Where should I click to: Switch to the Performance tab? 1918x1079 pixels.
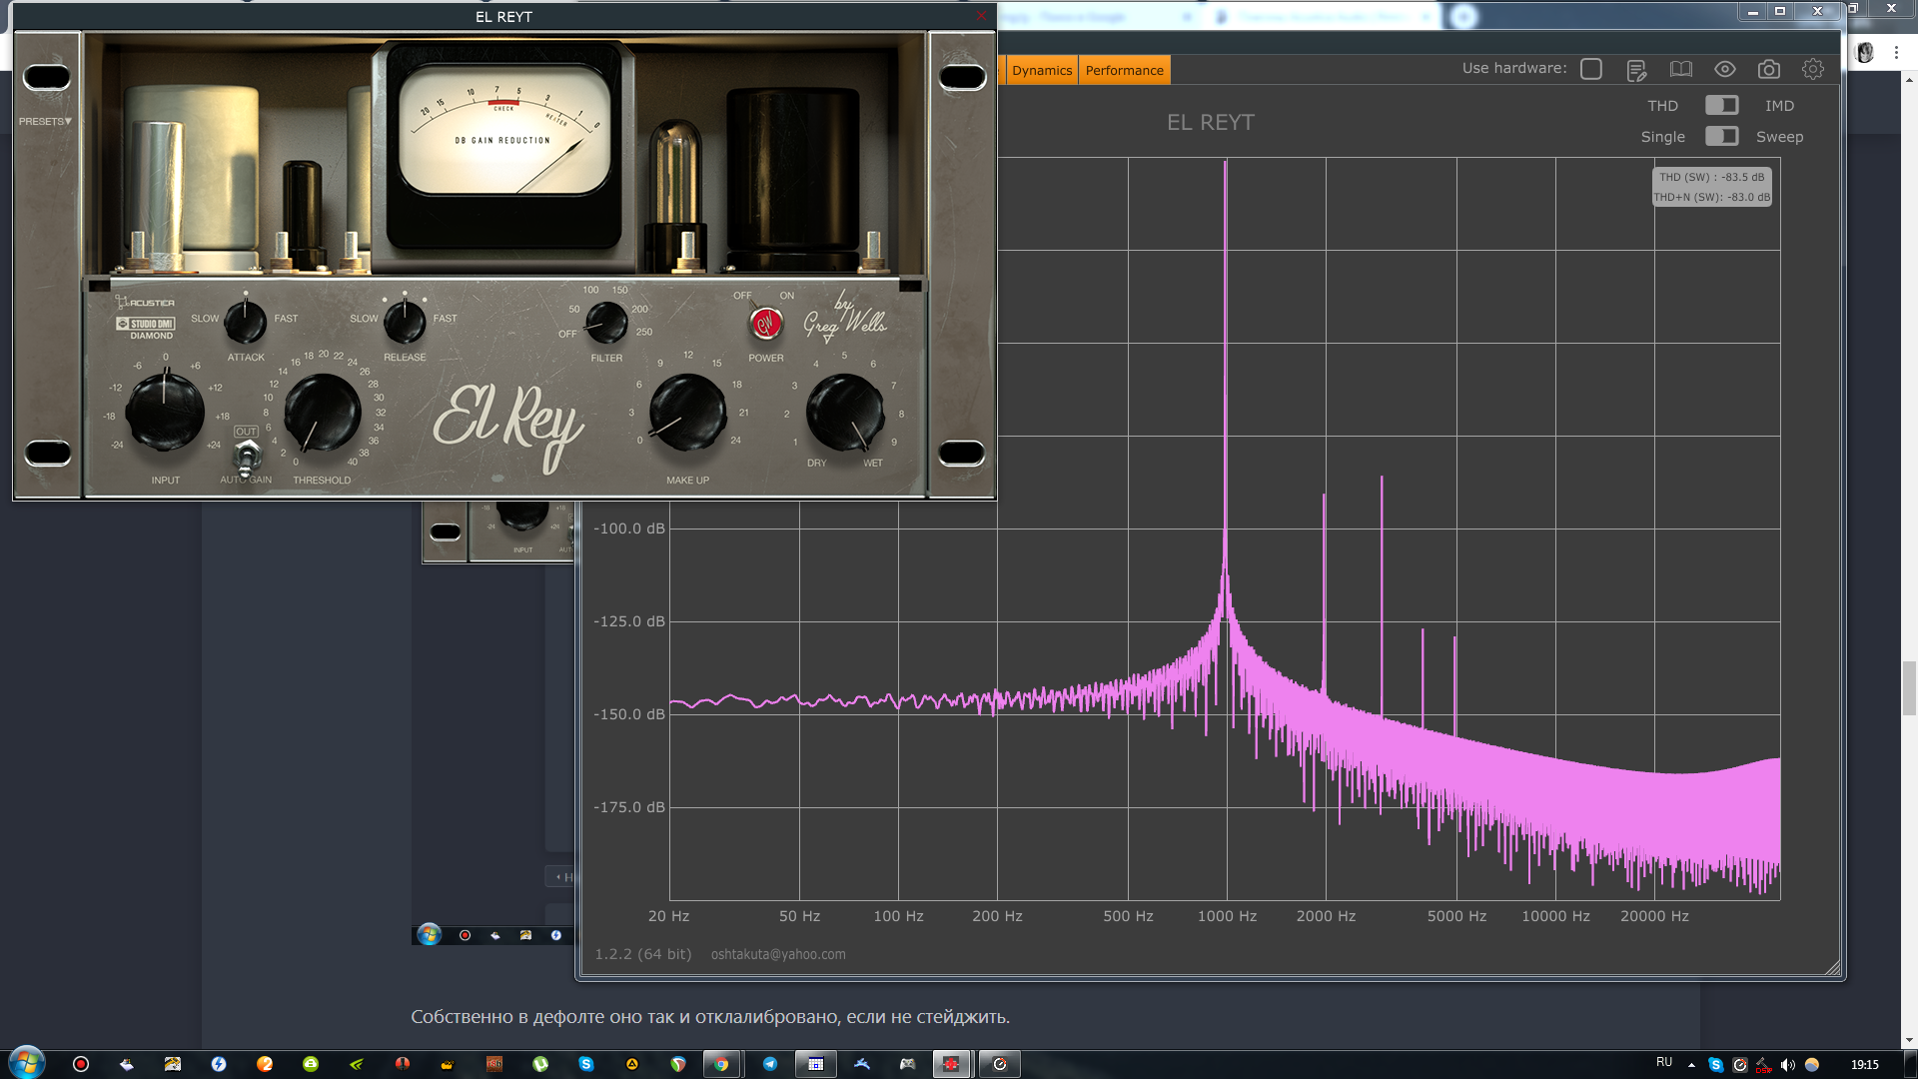pos(1124,70)
